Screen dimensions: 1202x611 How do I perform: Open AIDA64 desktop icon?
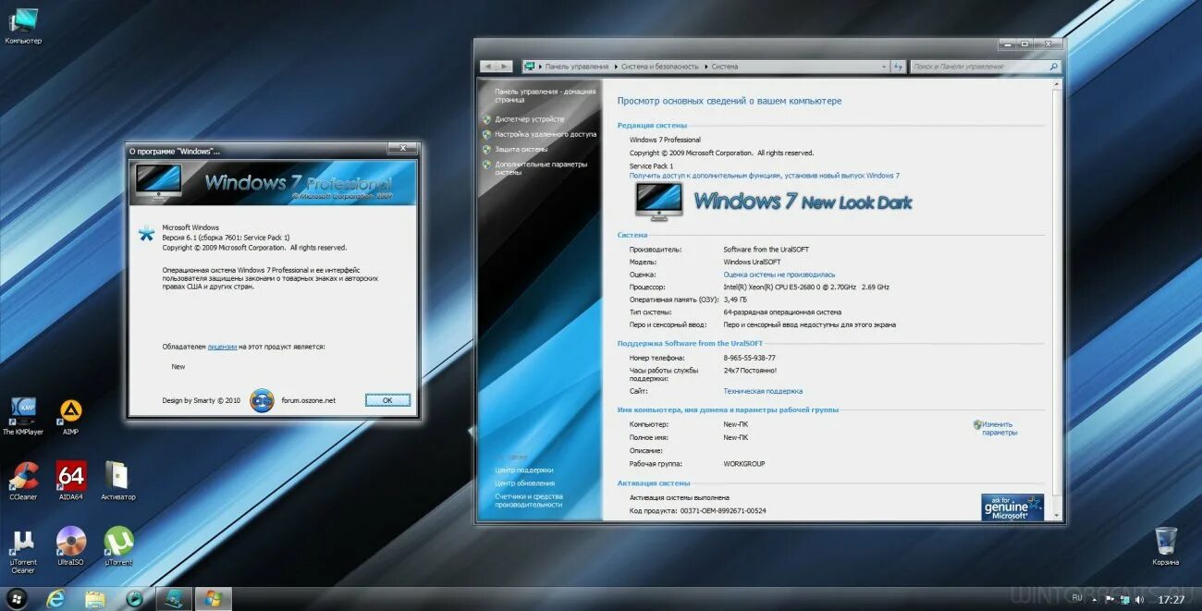tap(71, 481)
